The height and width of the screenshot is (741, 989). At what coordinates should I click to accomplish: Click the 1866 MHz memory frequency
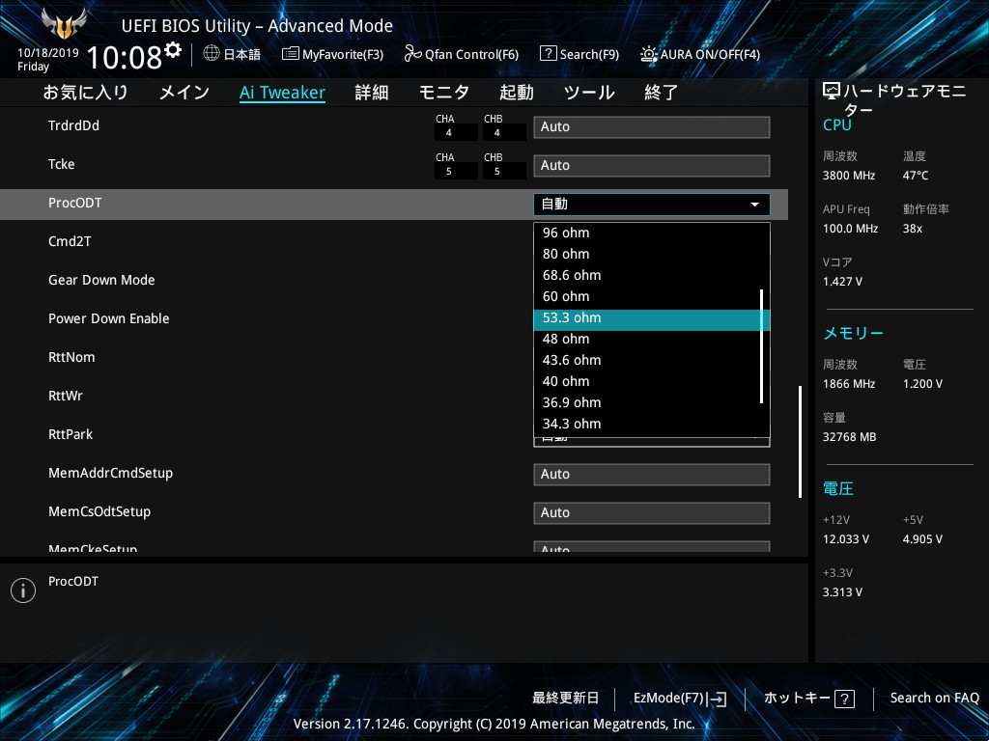tap(849, 384)
